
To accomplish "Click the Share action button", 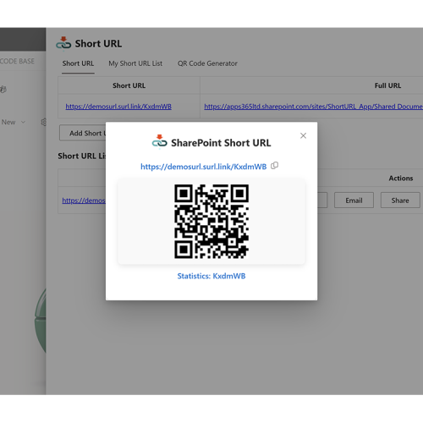I will click(x=400, y=201).
